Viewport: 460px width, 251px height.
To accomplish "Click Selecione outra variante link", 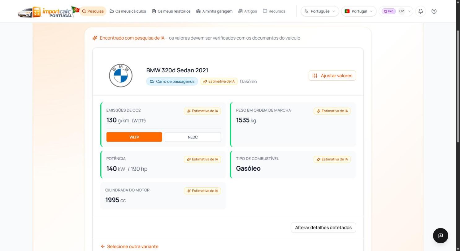I will (x=129, y=246).
